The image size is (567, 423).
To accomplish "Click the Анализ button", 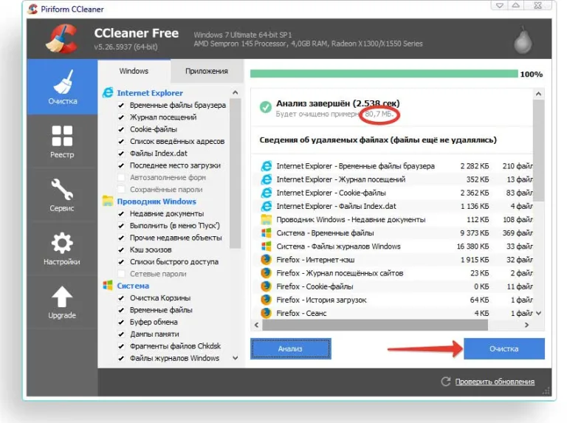I will click(x=290, y=348).
